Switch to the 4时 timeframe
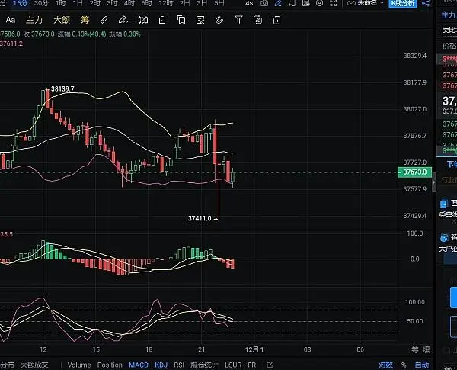The height and width of the screenshot is (370, 457). click(x=129, y=3)
